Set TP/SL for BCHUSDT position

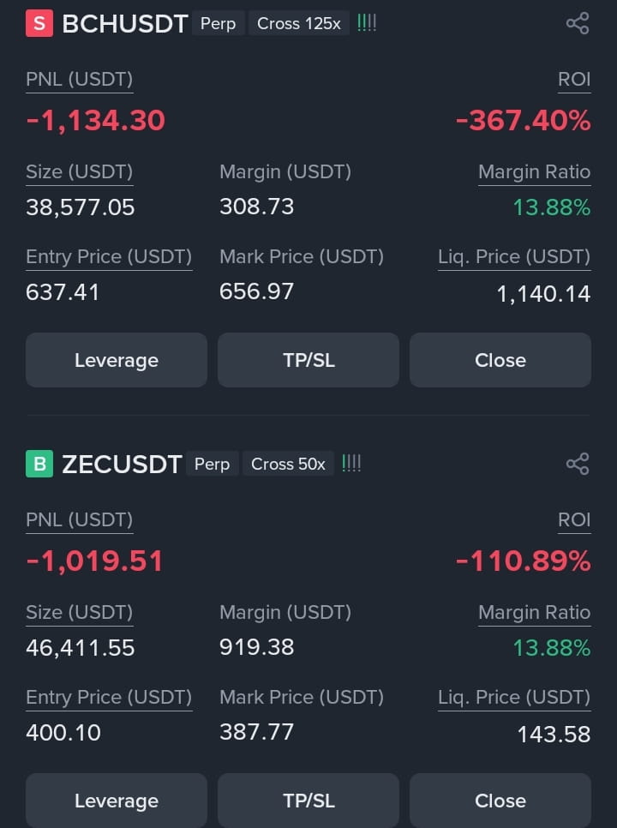(308, 360)
